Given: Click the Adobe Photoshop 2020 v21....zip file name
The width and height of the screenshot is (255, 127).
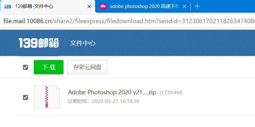Looking at the screenshot, I should point(112,92).
